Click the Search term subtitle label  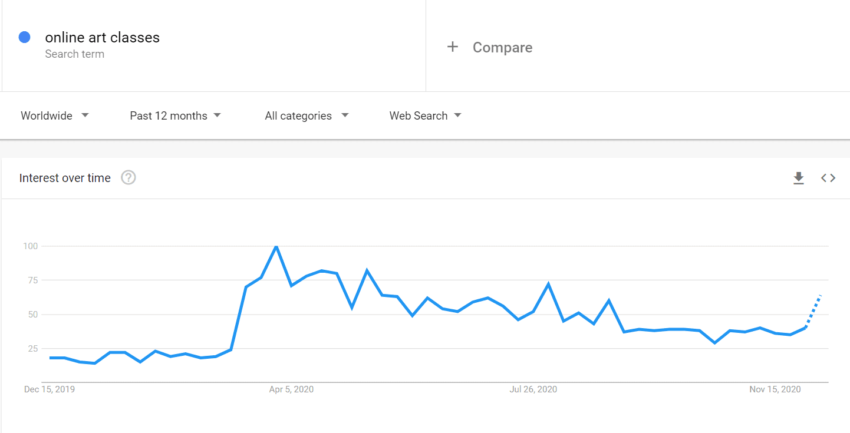pyautogui.click(x=75, y=54)
